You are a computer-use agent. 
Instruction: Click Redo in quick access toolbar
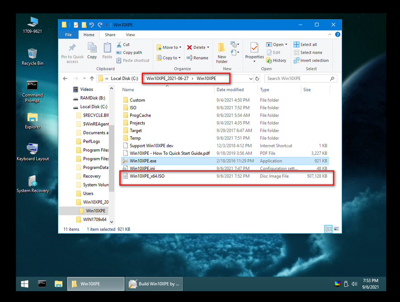coord(100,25)
